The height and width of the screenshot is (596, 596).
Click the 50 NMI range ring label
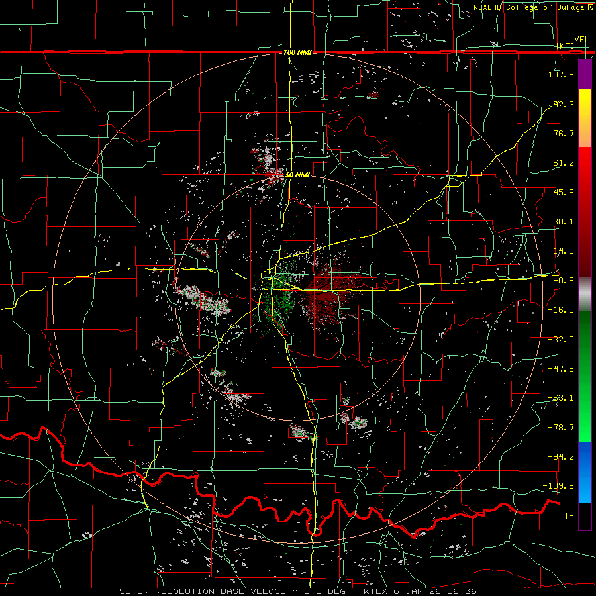[297, 175]
